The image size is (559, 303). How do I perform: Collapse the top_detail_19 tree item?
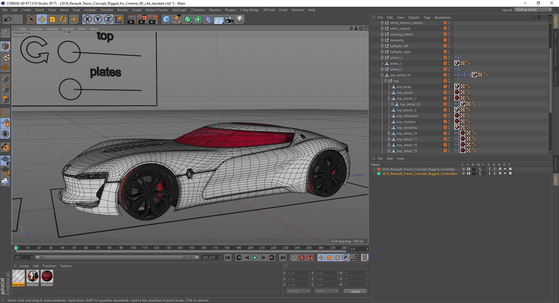[x=382, y=75]
